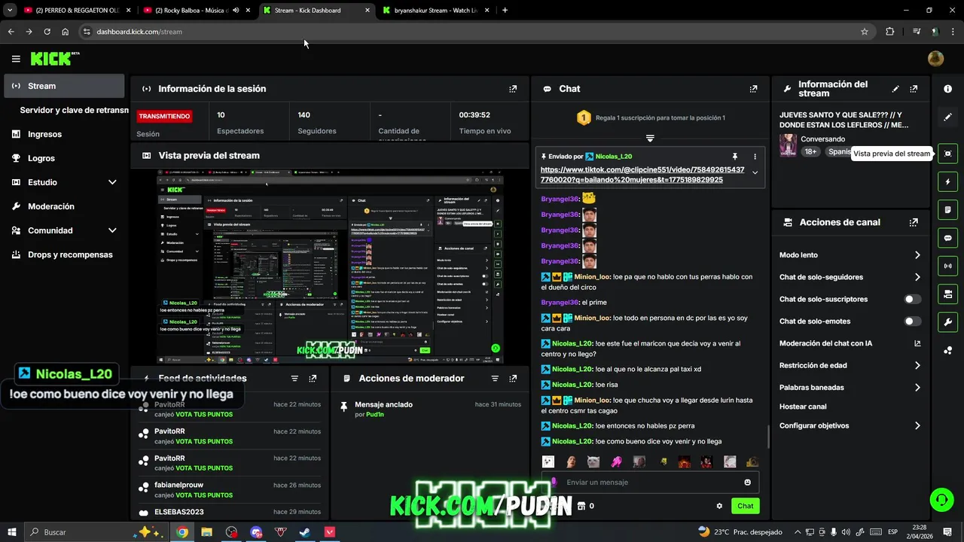Click the green Chat send button
This screenshot has width=964, height=542.
[745, 506]
